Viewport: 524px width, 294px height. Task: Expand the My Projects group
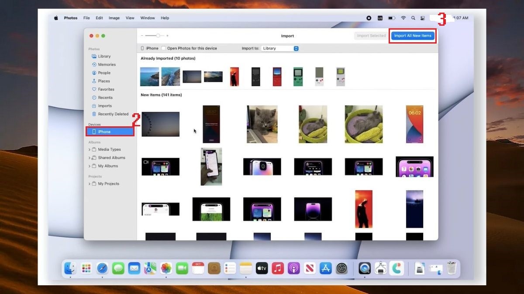point(90,184)
